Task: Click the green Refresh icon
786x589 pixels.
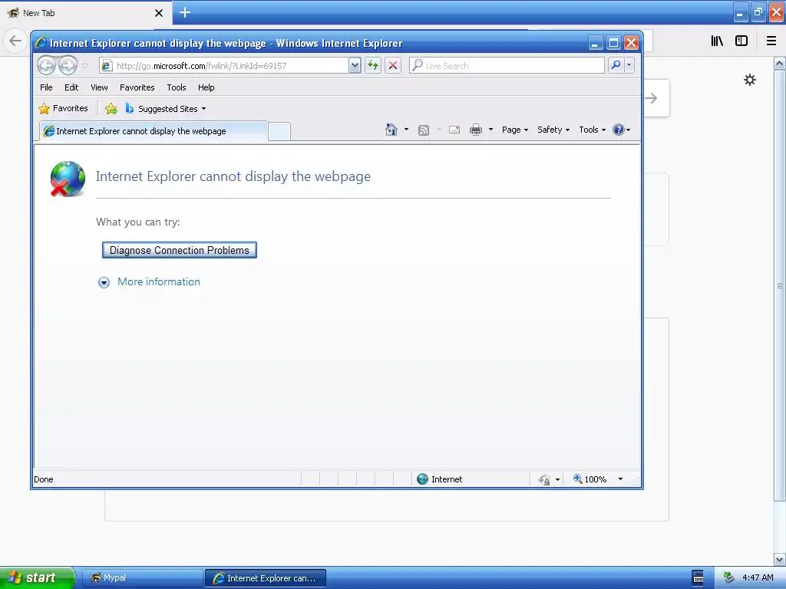Action: click(373, 65)
